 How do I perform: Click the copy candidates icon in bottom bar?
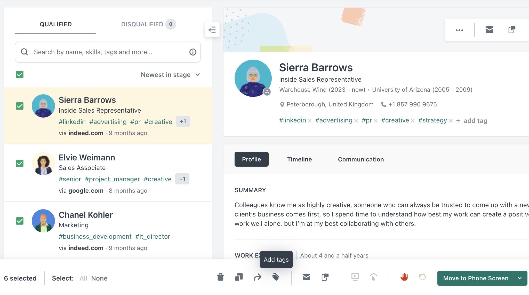tap(239, 277)
